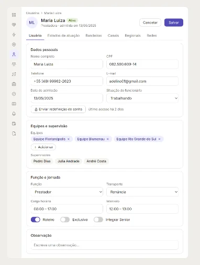Click the lightning bolt sidebar icon
The image size is (200, 265).
pos(14,35)
